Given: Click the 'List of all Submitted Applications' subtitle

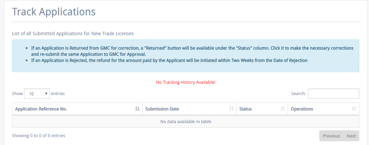Looking at the screenshot, I should point(73,34).
